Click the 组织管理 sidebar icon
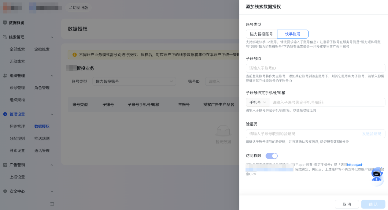Viewport: 388px width, 210px height. [5, 76]
